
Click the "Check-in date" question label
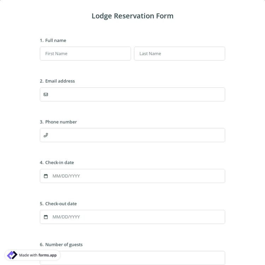tap(59, 163)
